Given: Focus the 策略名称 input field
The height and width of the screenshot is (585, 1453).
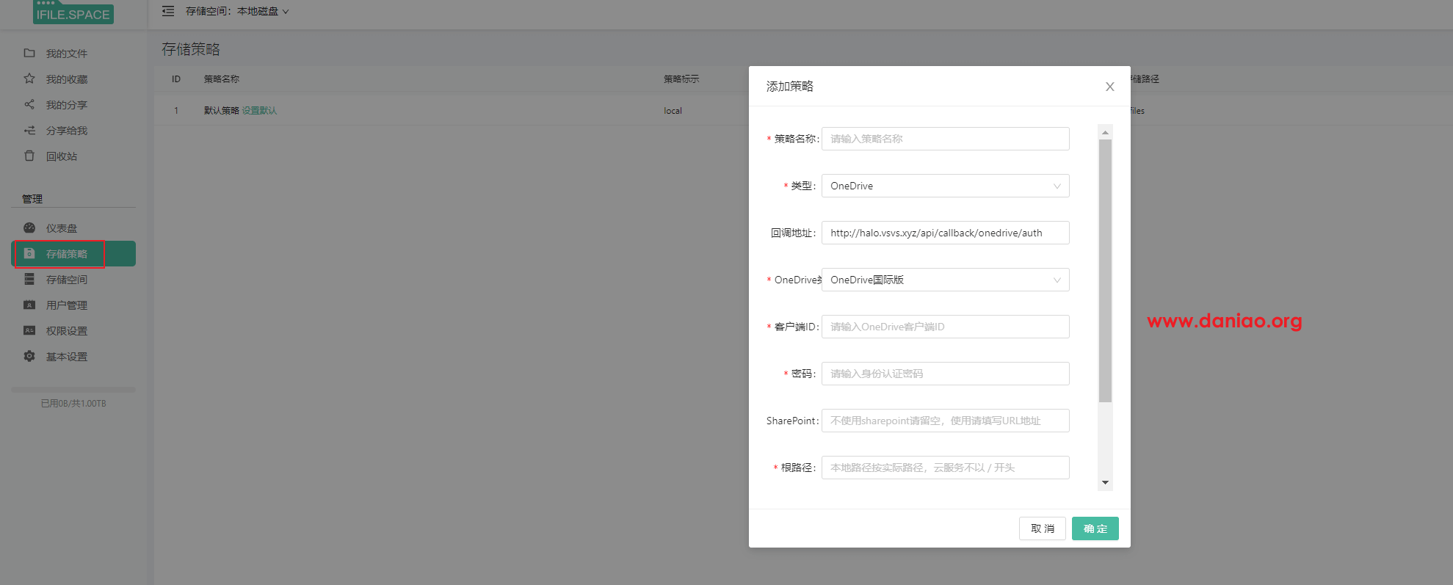Looking at the screenshot, I should tap(945, 139).
